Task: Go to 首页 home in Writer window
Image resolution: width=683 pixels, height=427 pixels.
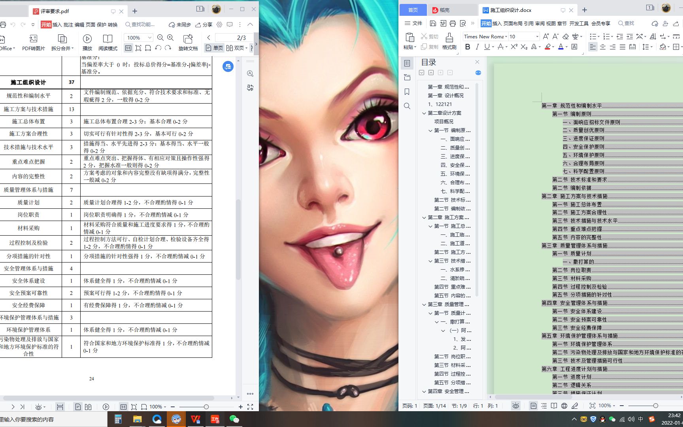Action: click(x=413, y=10)
